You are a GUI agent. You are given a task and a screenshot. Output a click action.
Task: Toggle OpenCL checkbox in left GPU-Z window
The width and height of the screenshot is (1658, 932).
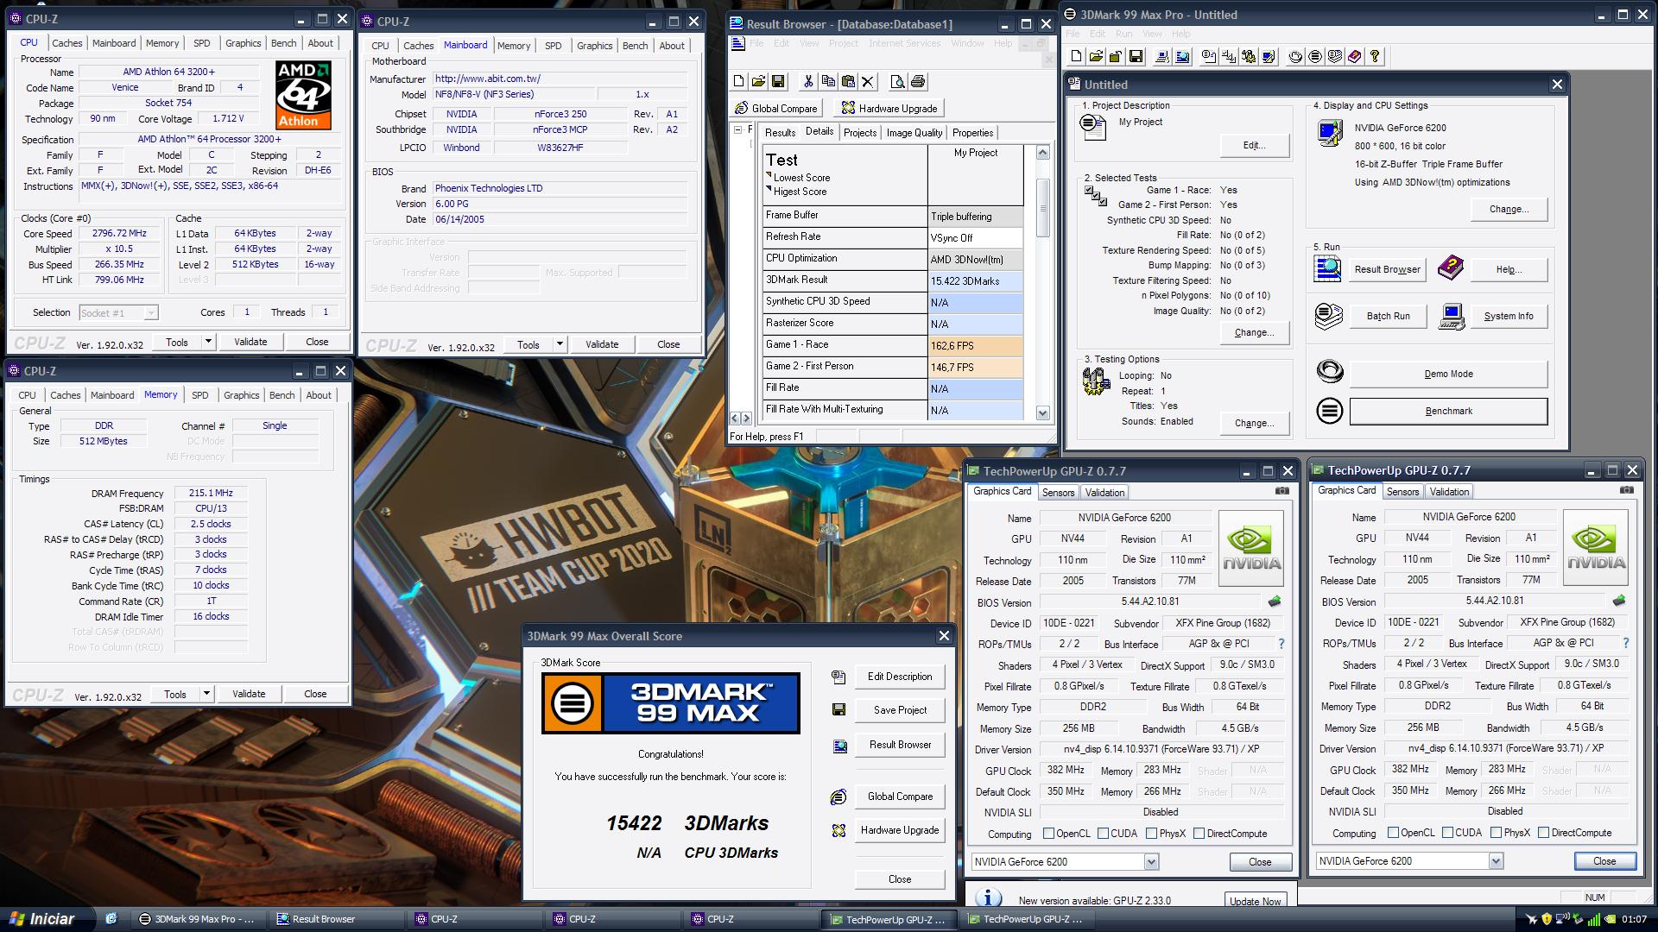(1048, 834)
